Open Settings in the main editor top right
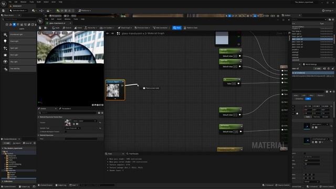 point(328,10)
